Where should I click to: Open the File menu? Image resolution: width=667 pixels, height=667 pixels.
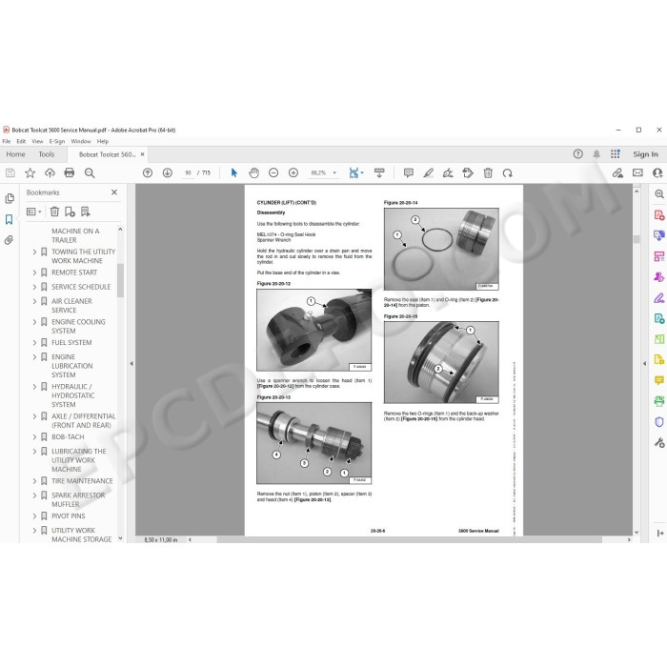click(x=7, y=141)
